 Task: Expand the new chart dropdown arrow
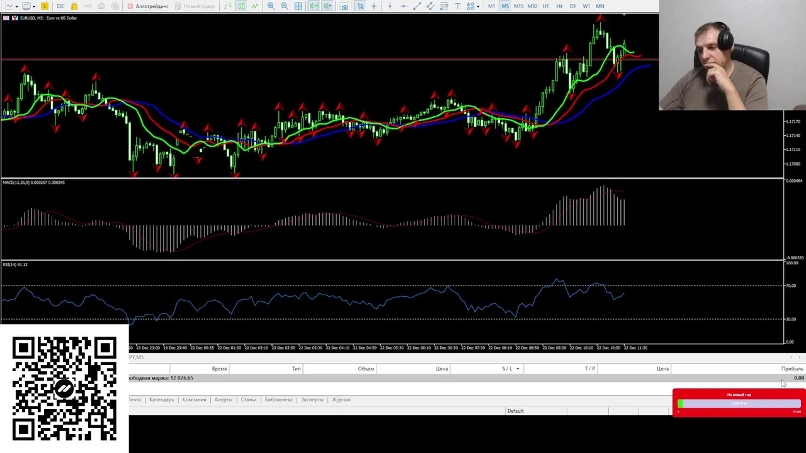point(18,6)
